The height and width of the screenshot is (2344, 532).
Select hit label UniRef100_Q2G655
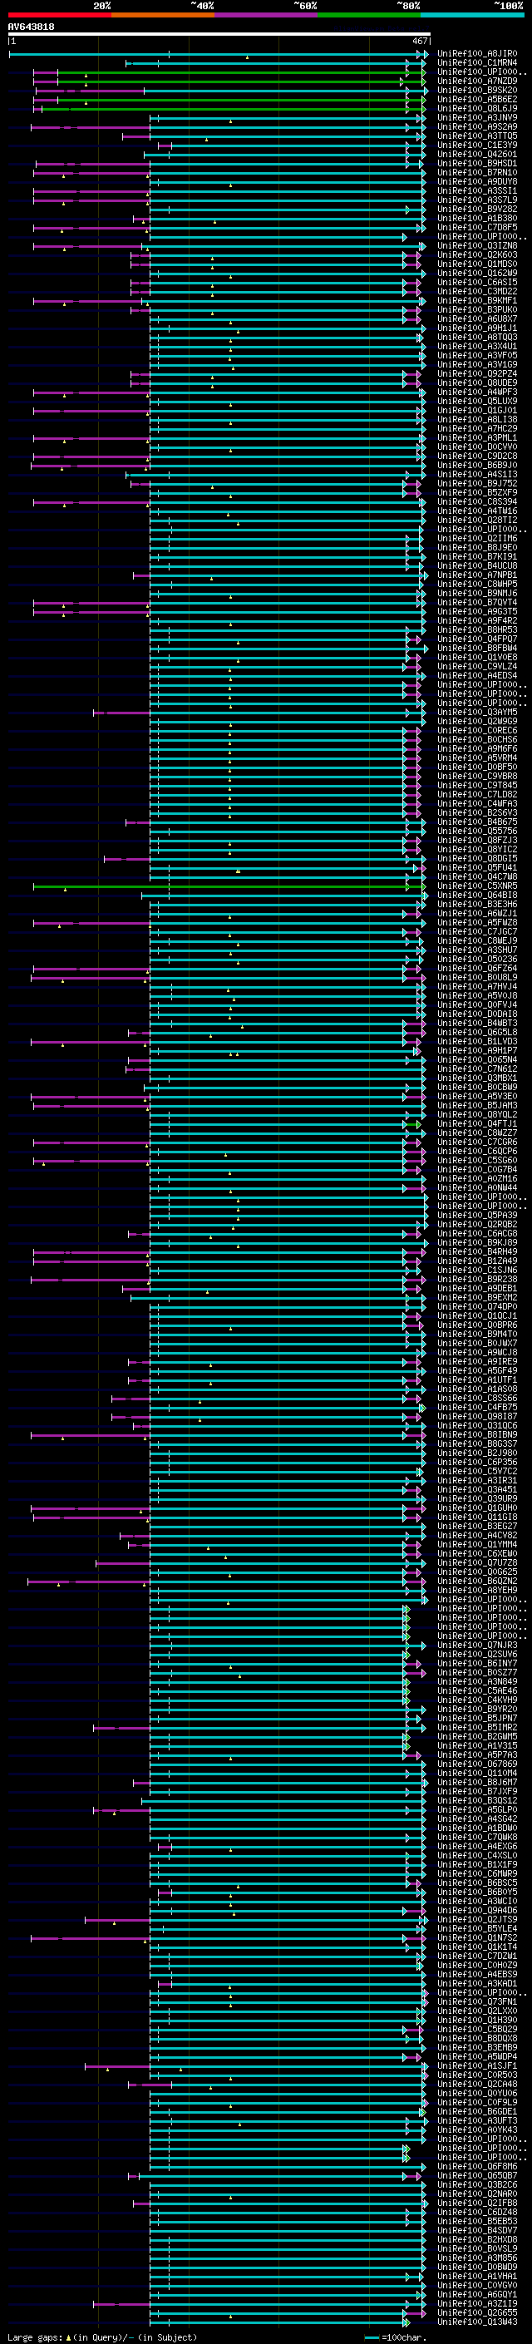(477, 2313)
